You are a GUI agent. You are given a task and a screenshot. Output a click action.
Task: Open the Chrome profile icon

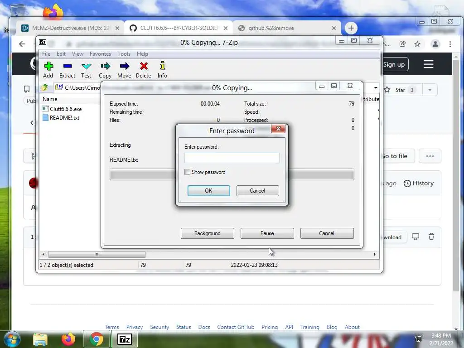[435, 44]
